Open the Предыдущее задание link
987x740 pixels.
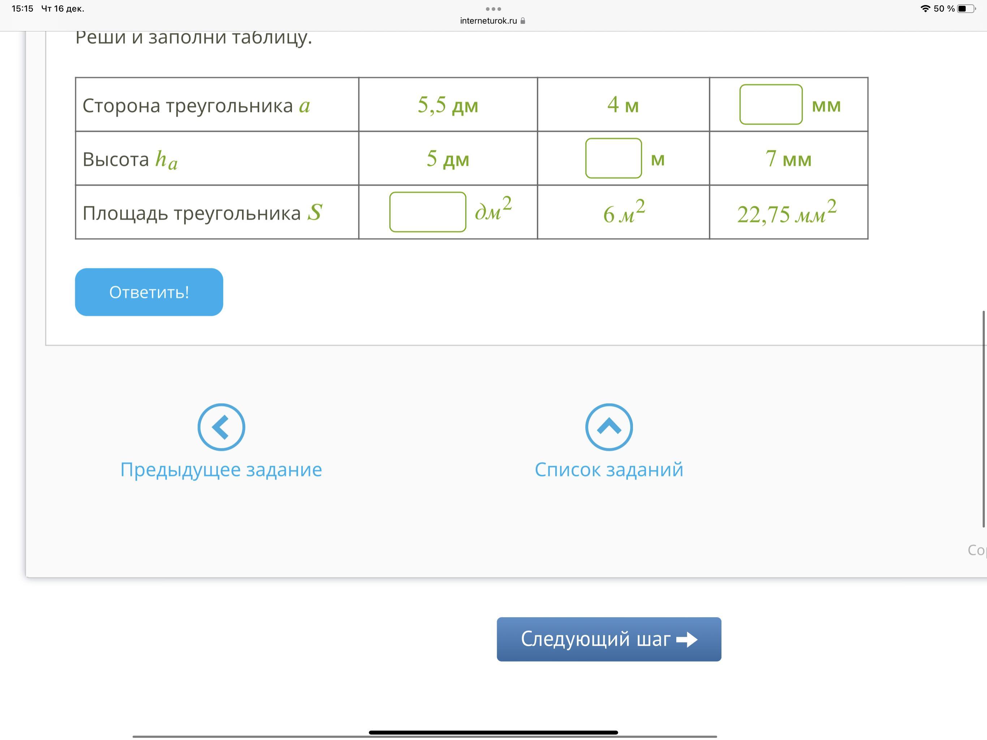point(221,469)
